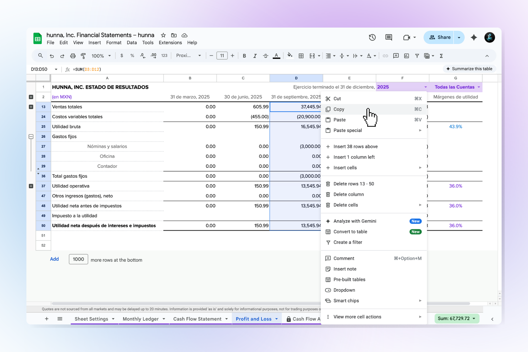This screenshot has height=352, width=528.
Task: Click the functions sigma icon
Action: point(441,56)
